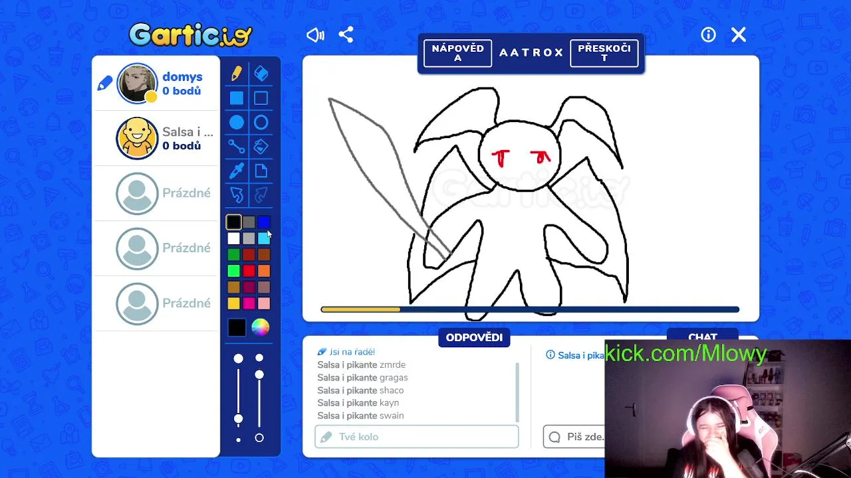This screenshot has height=478, width=851.
Task: Click the left brush size slider handle
Action: pyautogui.click(x=238, y=419)
